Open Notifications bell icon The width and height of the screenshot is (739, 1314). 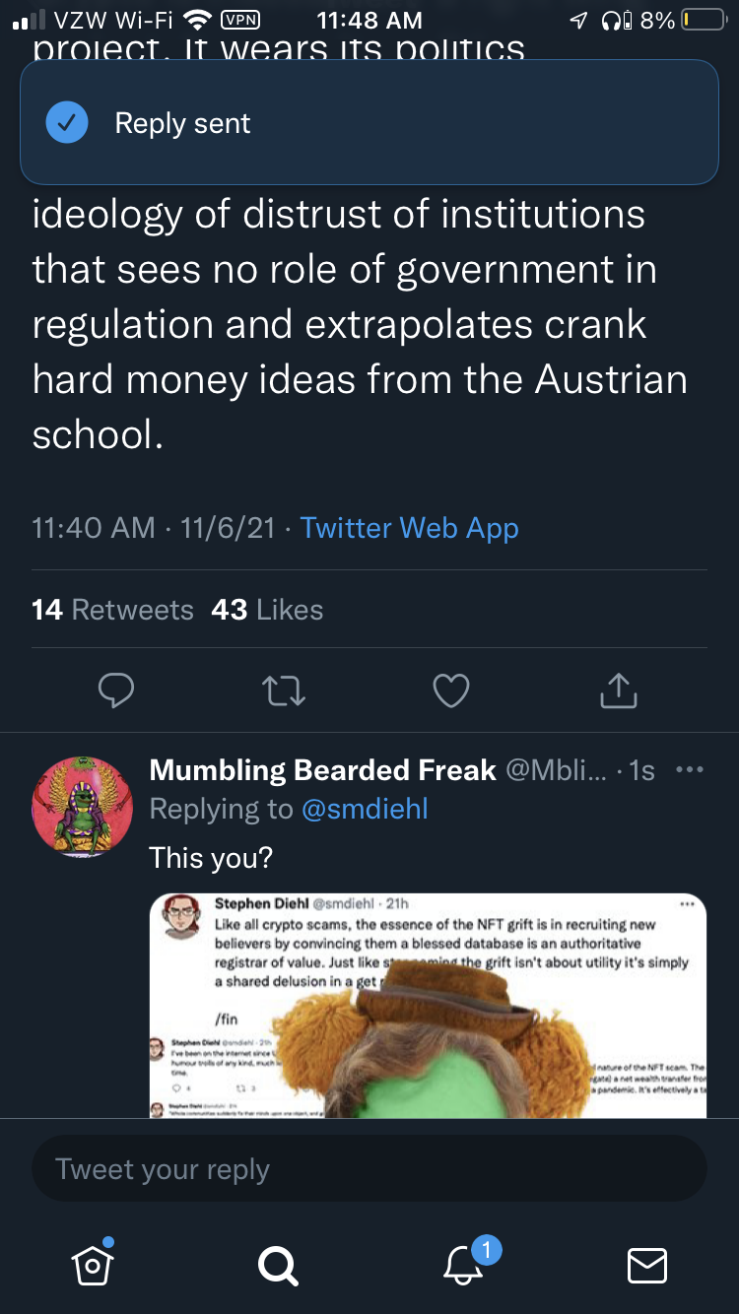tap(465, 1263)
